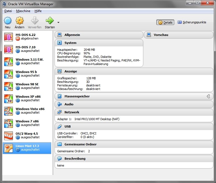Image resolution: width=216 pixels, height=183 pixels.
Task: Select the MS-DOS 6.22 machine icon
Action: click(9, 37)
